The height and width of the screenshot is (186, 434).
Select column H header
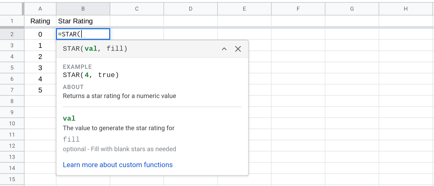pyautogui.click(x=406, y=9)
